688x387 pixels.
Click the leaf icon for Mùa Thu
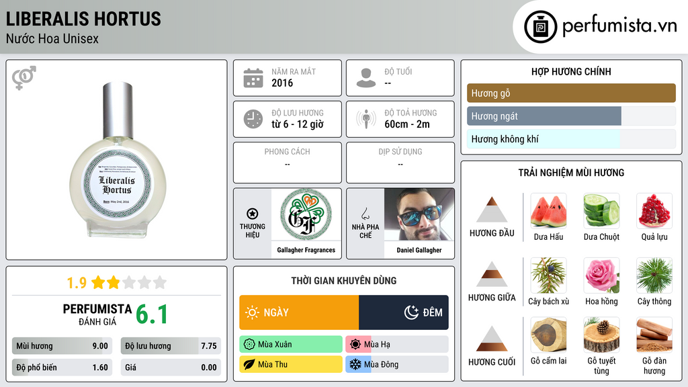pyautogui.click(x=249, y=364)
